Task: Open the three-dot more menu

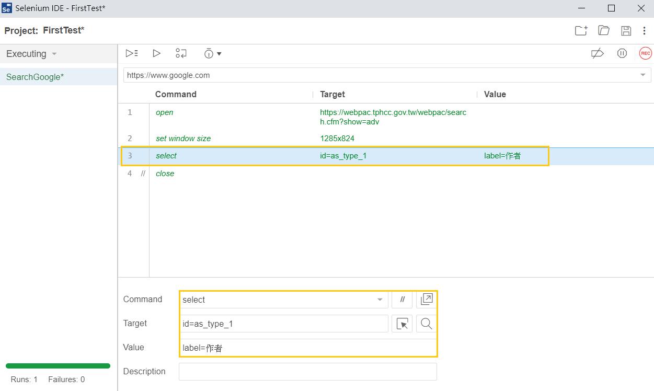Action: tap(645, 30)
